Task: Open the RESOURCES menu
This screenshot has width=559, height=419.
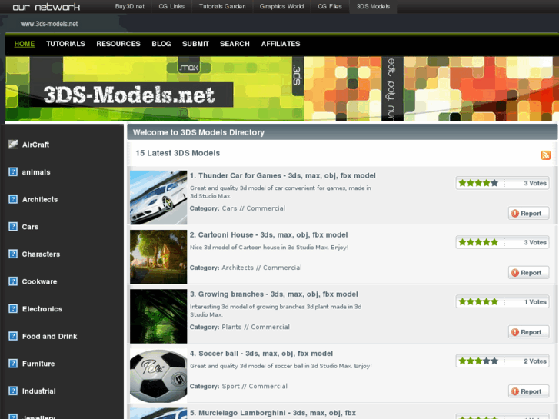Action: click(x=118, y=44)
